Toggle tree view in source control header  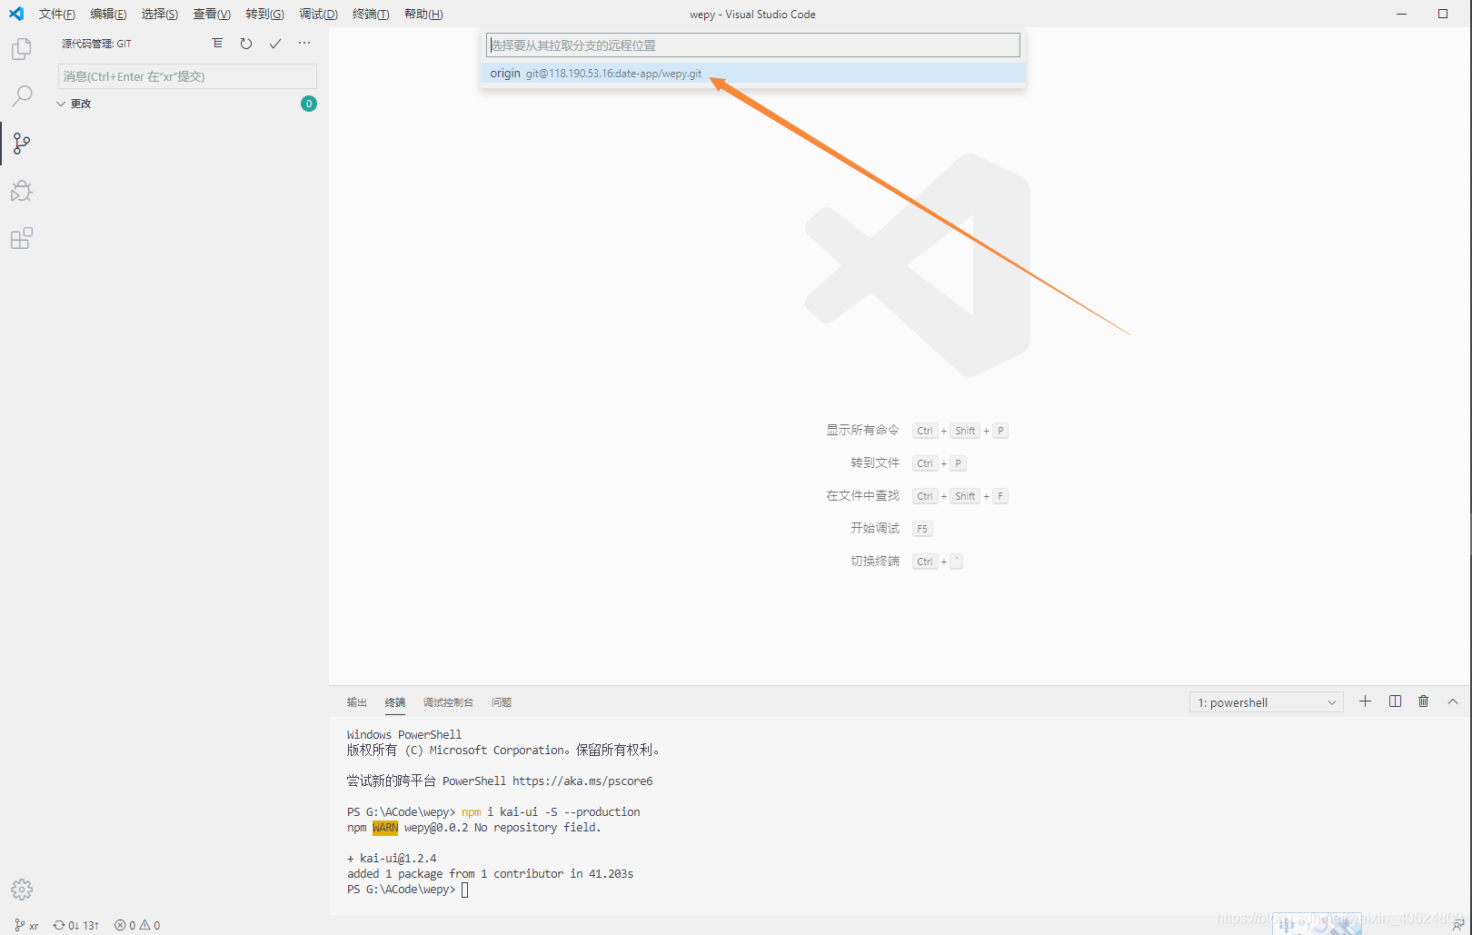point(217,44)
